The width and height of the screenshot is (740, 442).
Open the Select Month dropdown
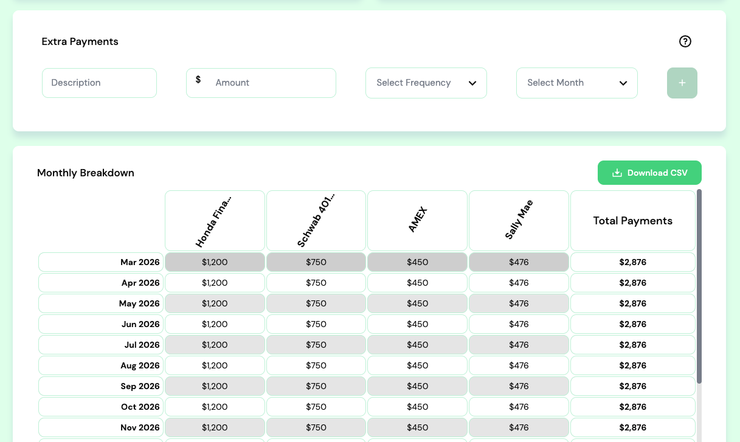(x=577, y=83)
